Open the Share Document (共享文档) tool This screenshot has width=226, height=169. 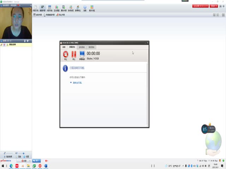[35, 8]
